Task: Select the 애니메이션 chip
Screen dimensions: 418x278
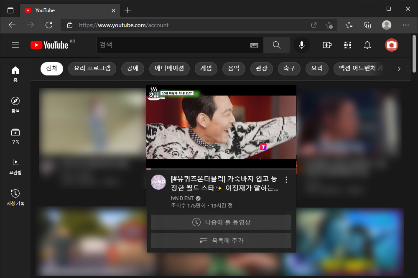Action: pyautogui.click(x=169, y=69)
